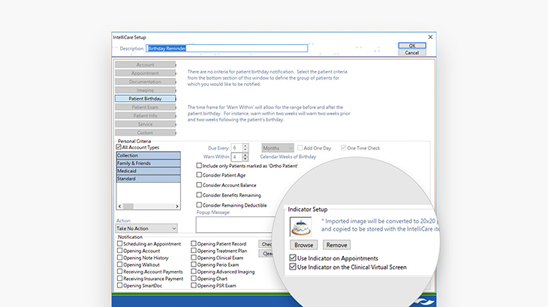Check Opening PSR Exam notification
This screenshot has width=548, height=307.
pos(193,285)
